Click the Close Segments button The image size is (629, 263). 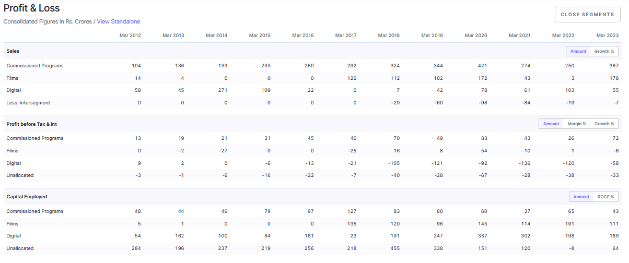(x=587, y=15)
